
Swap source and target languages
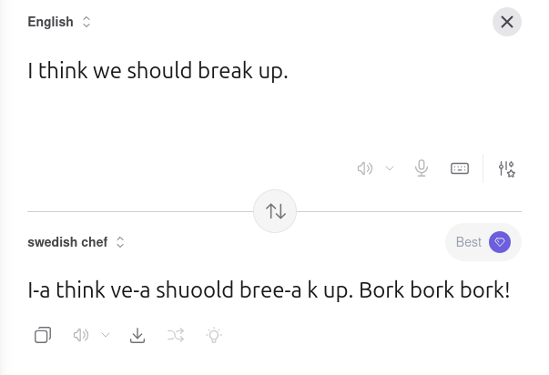275,211
